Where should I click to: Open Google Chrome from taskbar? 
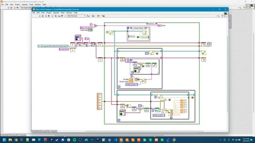[16, 140]
